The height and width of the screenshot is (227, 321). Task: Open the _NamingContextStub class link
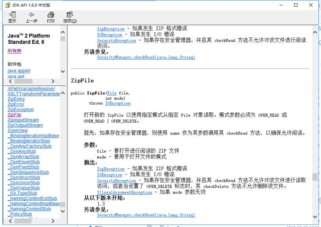[29, 209]
